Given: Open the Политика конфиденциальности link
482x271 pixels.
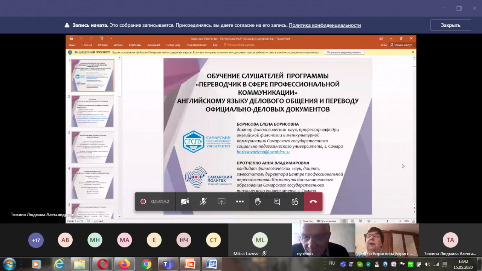Looking at the screenshot, I should [325, 25].
